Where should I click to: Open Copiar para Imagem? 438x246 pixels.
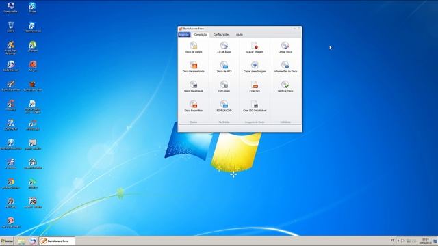click(255, 67)
